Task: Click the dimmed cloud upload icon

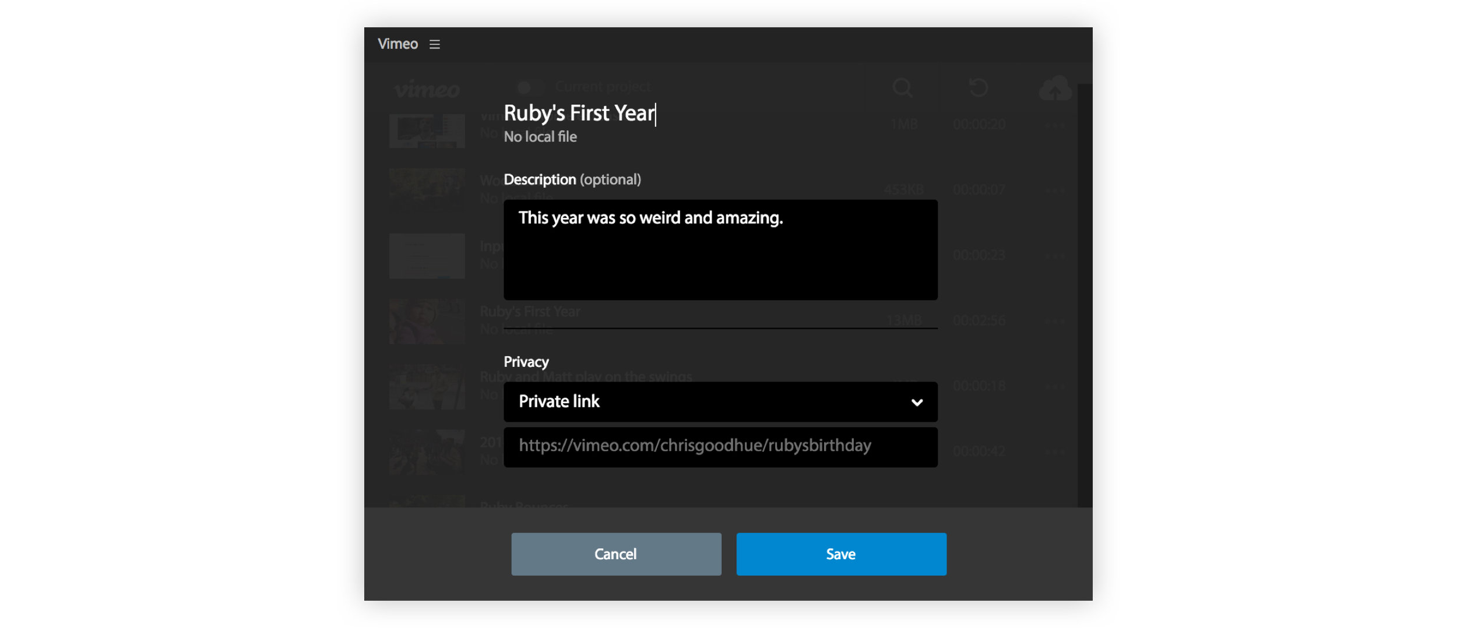Action: 1055,88
